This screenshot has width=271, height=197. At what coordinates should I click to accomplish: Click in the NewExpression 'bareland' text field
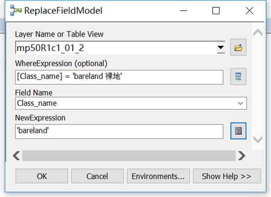(119, 131)
